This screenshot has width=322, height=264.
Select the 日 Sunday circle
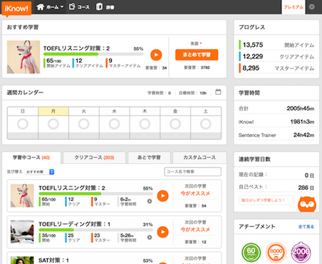pyautogui.click(x=23, y=124)
